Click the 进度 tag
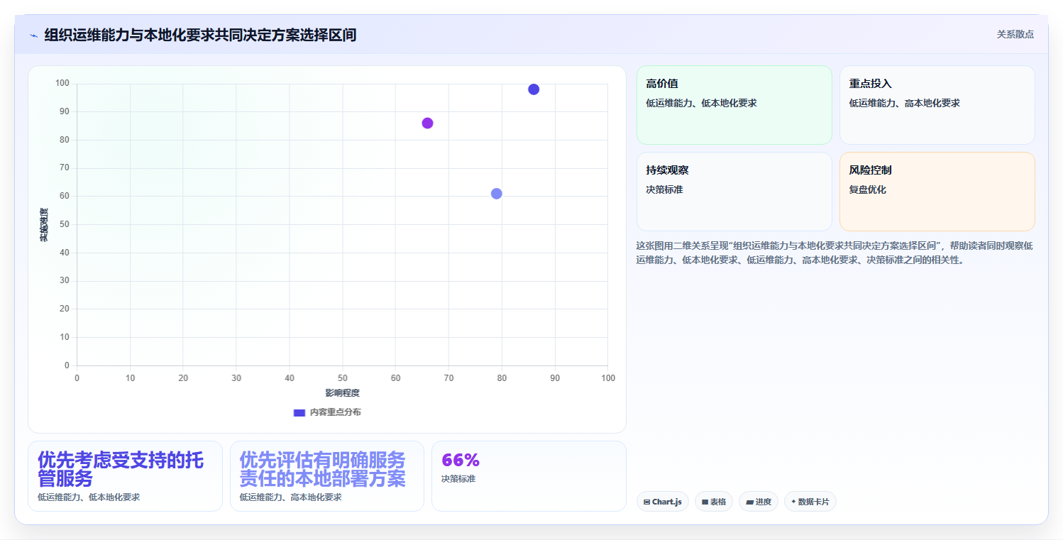This screenshot has width=1063, height=540. [x=758, y=502]
